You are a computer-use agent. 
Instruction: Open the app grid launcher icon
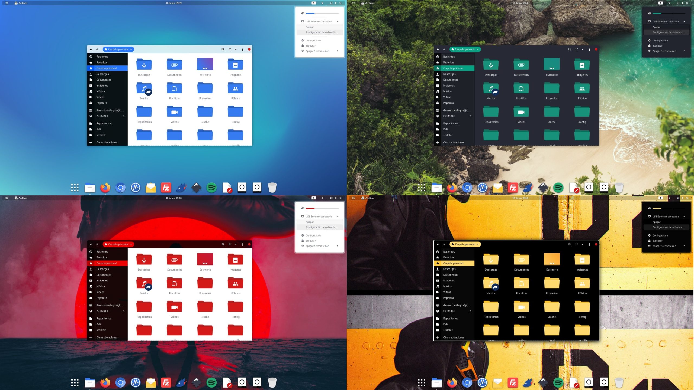point(75,187)
